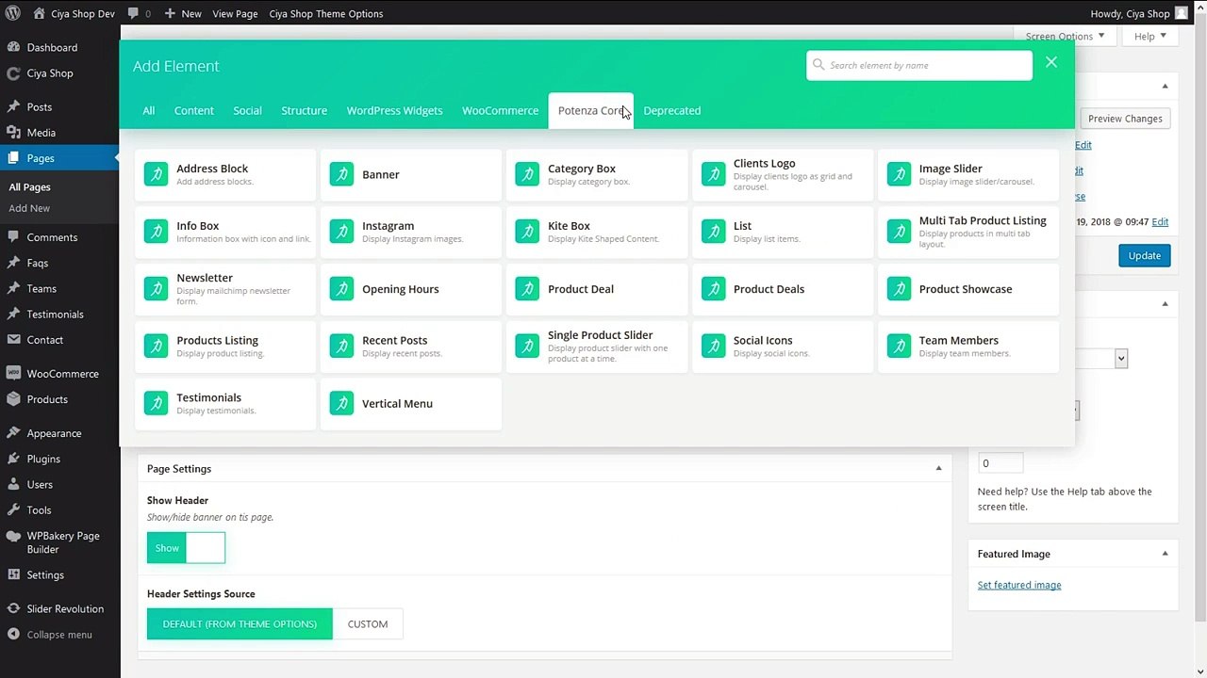The height and width of the screenshot is (678, 1207).
Task: Click the Update button
Action: pyautogui.click(x=1145, y=255)
